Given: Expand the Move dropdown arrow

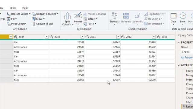Looking at the screenshot, I should [x=44, y=19].
